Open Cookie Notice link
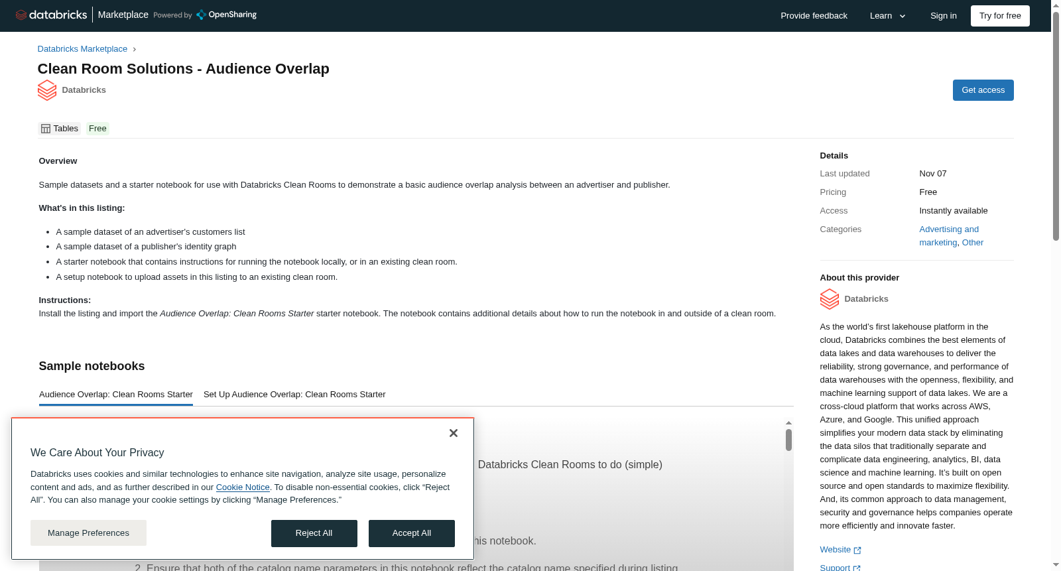 point(243,487)
